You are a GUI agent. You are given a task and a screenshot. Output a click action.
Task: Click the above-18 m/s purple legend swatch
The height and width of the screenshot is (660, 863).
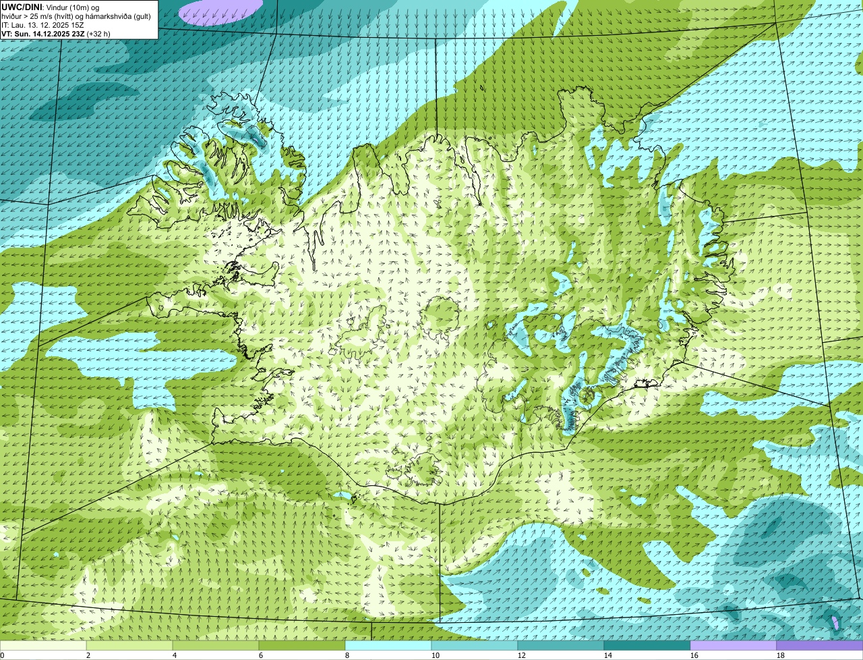click(820, 645)
